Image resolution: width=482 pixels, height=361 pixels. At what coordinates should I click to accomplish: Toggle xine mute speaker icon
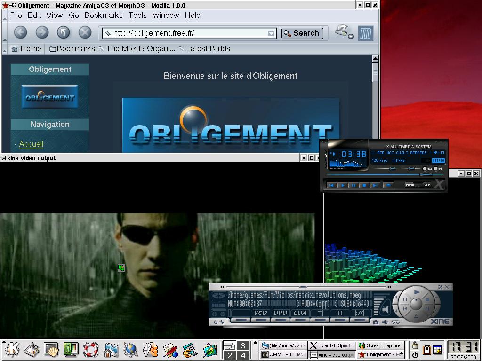click(385, 322)
